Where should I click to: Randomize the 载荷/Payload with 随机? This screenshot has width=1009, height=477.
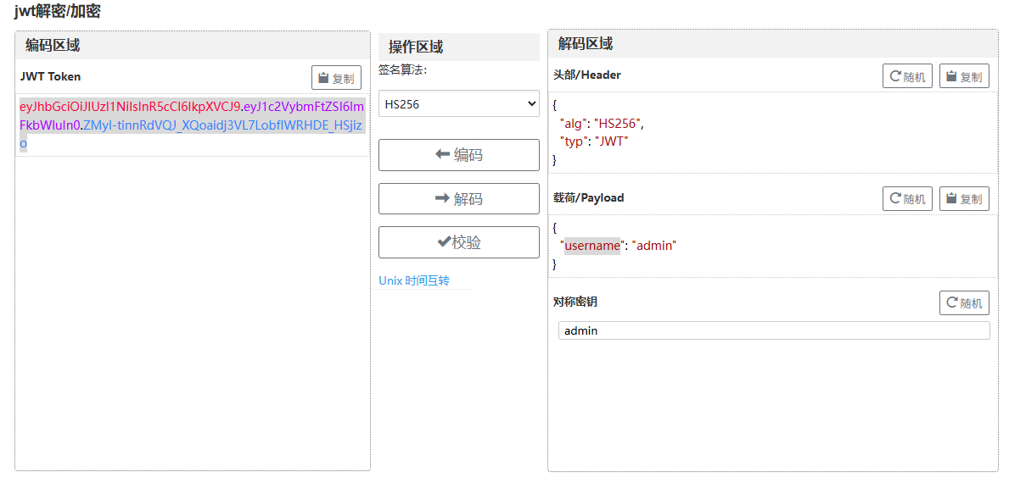907,198
